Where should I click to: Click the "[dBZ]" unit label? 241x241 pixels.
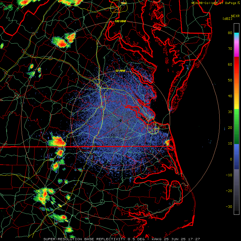click(x=227, y=18)
